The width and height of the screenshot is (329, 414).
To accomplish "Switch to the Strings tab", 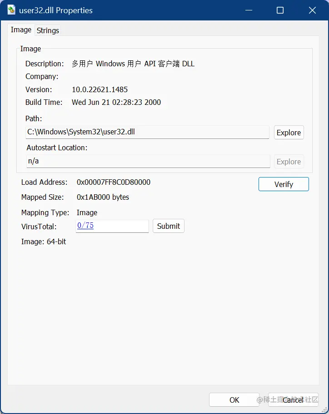I will [x=48, y=30].
